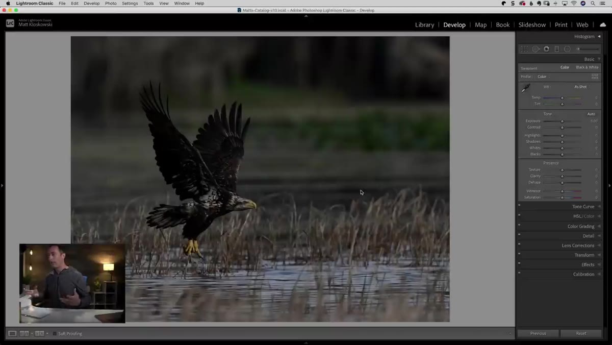Image resolution: width=612 pixels, height=345 pixels.
Task: Toggle the Lens Corrections panel switch
Action: (x=519, y=244)
